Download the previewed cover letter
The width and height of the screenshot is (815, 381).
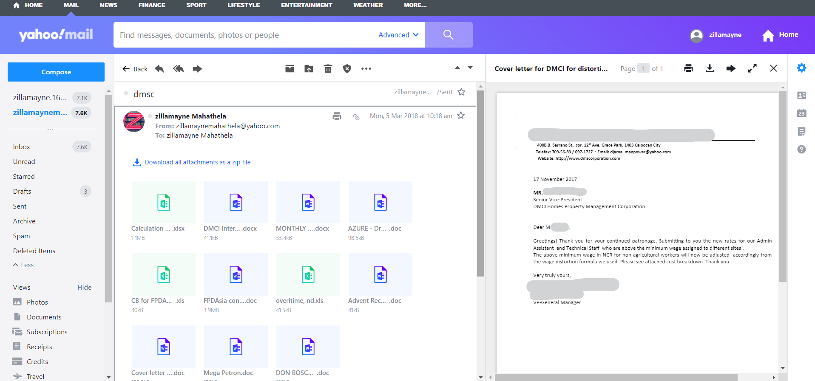point(710,68)
